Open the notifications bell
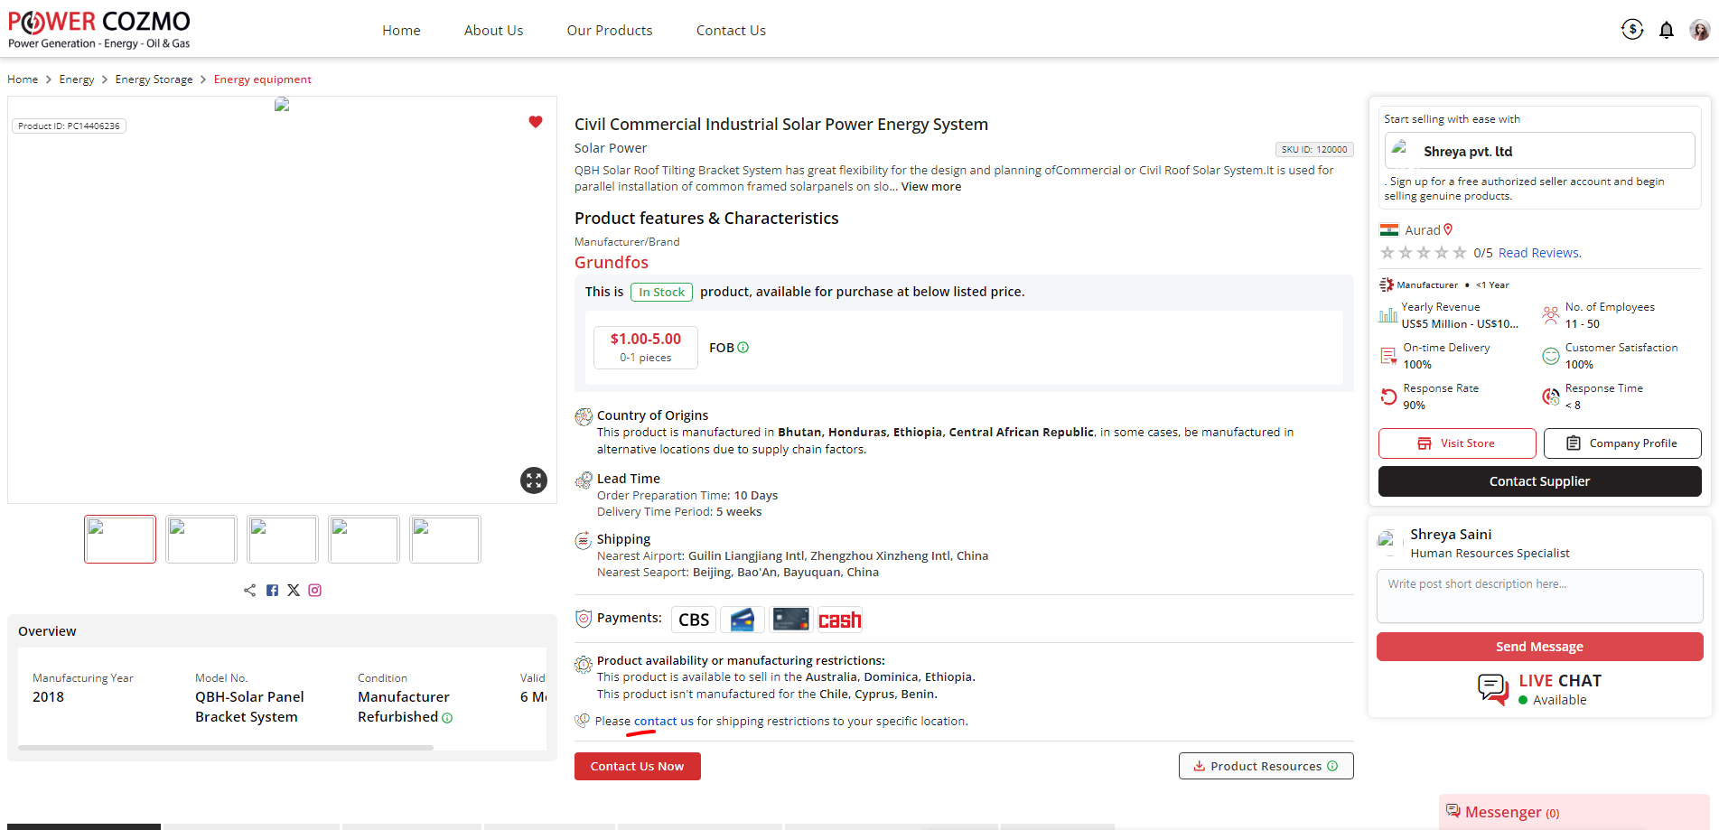Viewport: 1719px width, 830px height. tap(1667, 31)
